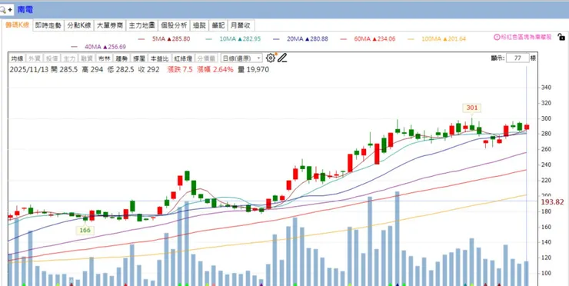
Task: Switch to the 個股分析 tab
Action: 174,25
